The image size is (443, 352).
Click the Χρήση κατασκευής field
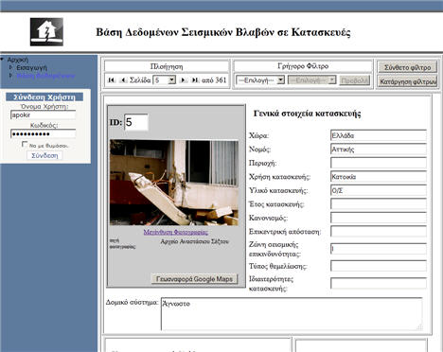(x=379, y=177)
